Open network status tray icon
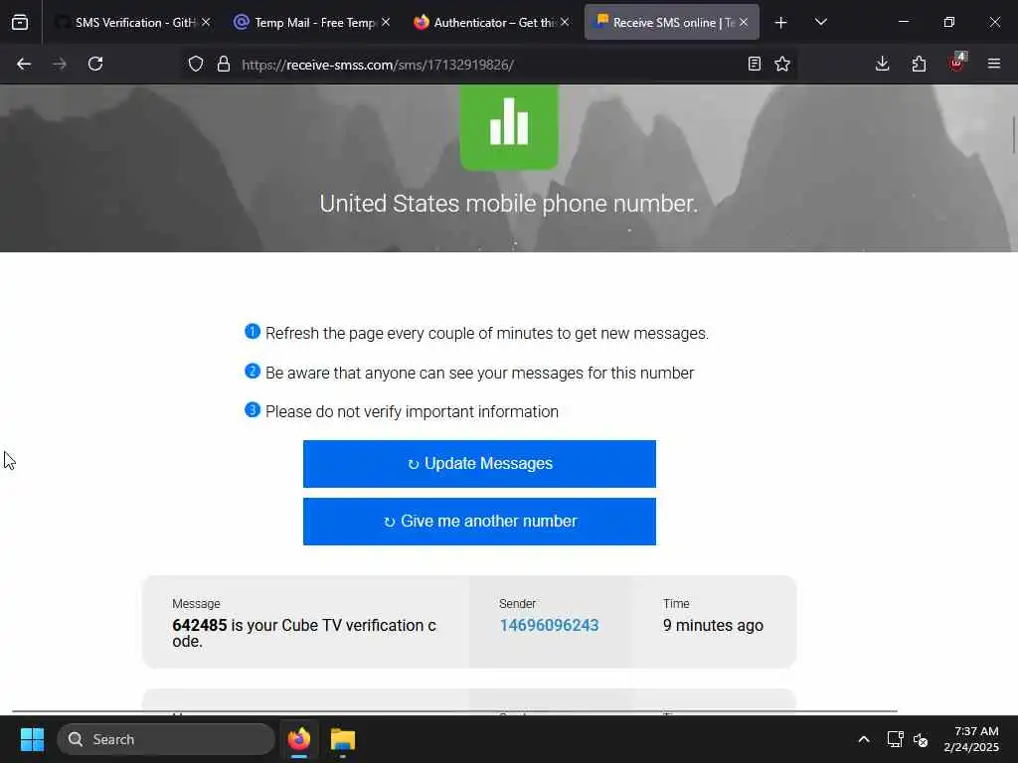 click(x=896, y=739)
